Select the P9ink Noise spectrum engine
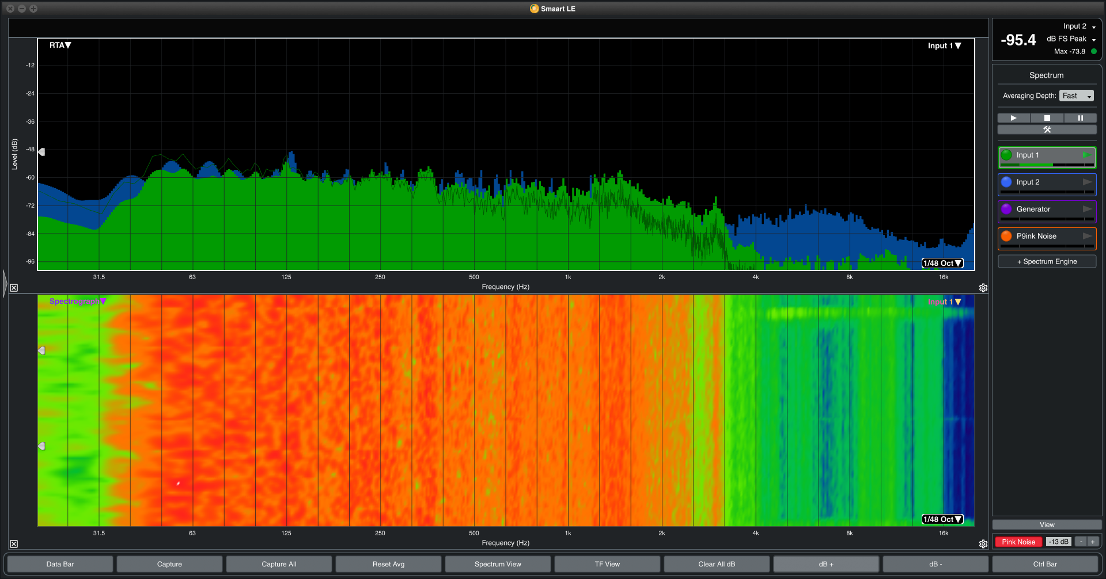 pyautogui.click(x=1047, y=238)
